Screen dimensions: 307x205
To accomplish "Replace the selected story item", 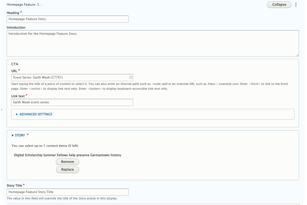I will click(67, 170).
